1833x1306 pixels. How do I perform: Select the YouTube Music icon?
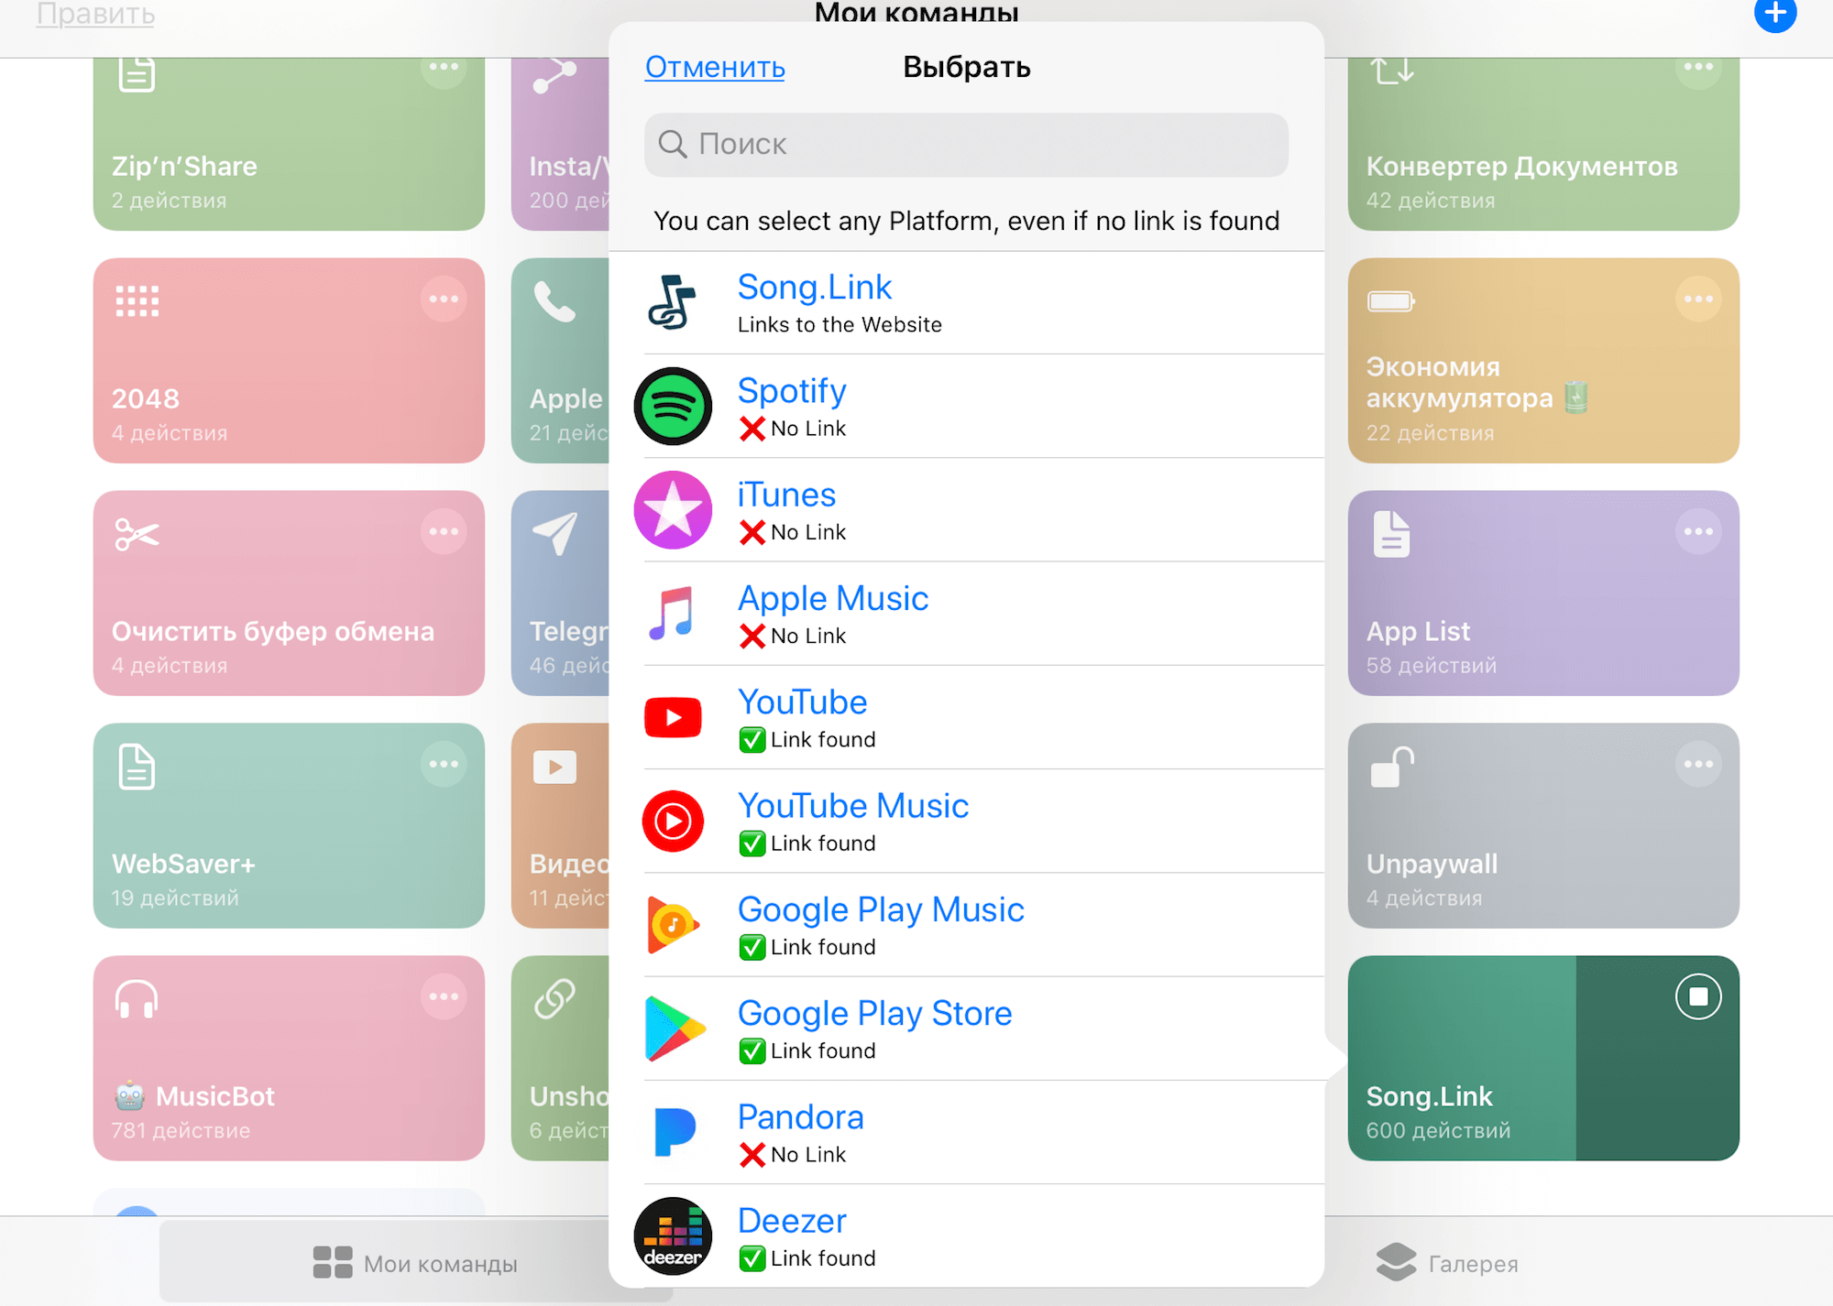click(674, 820)
